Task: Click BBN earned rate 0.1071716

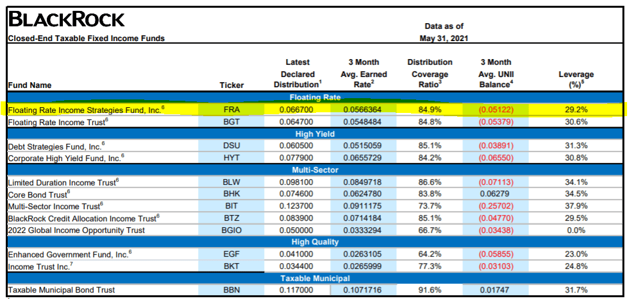Action: (363, 290)
